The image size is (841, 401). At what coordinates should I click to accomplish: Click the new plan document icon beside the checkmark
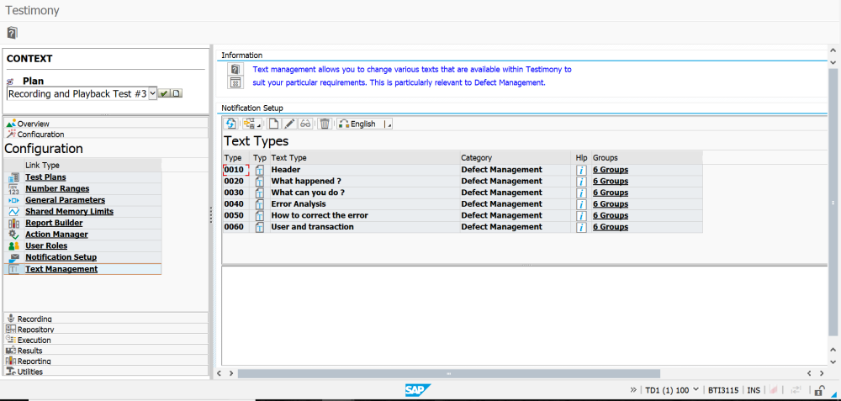(x=176, y=93)
